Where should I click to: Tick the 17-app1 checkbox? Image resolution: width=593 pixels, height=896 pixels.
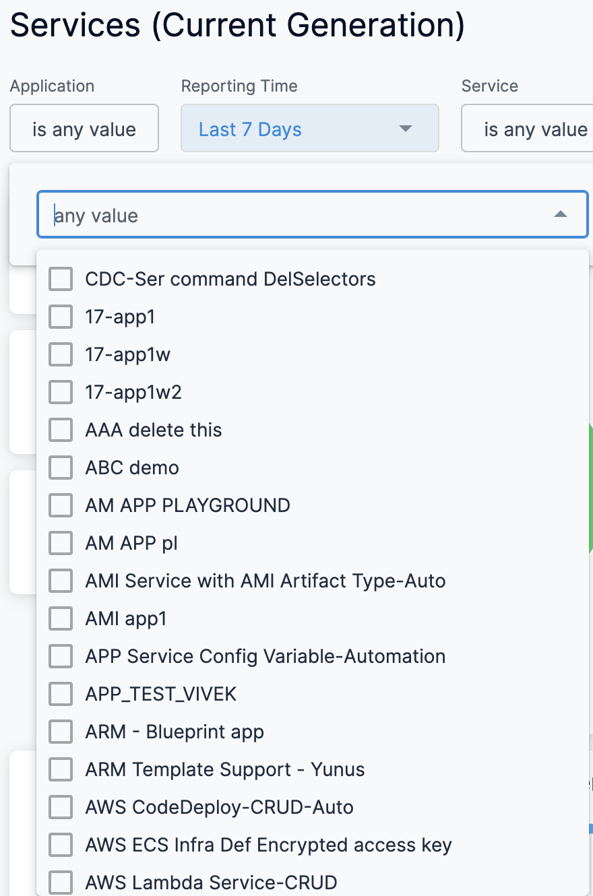coord(61,317)
